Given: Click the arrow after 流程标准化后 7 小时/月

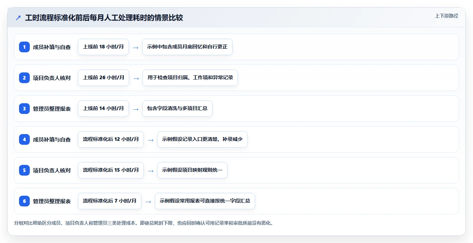Looking at the screenshot, I should click(148, 201).
